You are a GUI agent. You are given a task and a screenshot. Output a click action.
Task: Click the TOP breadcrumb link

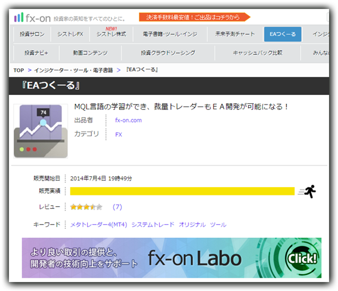tap(18, 71)
